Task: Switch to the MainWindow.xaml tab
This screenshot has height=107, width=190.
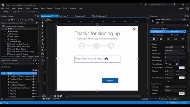Action: (x=99, y=16)
